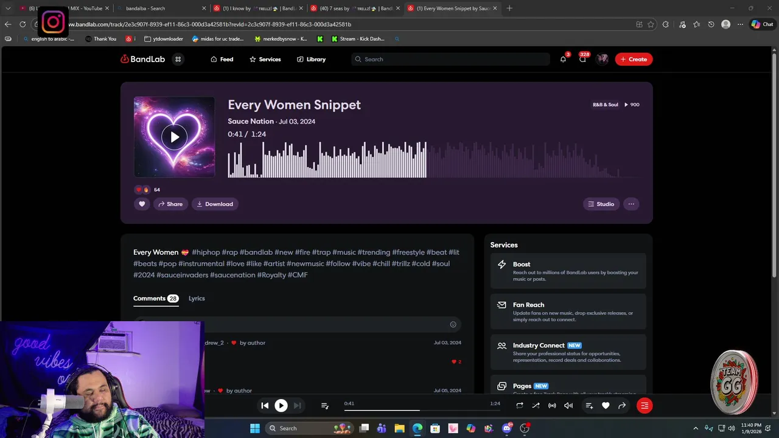This screenshot has width=779, height=438.
Task: Like the track with the heart button
Action: [142, 204]
